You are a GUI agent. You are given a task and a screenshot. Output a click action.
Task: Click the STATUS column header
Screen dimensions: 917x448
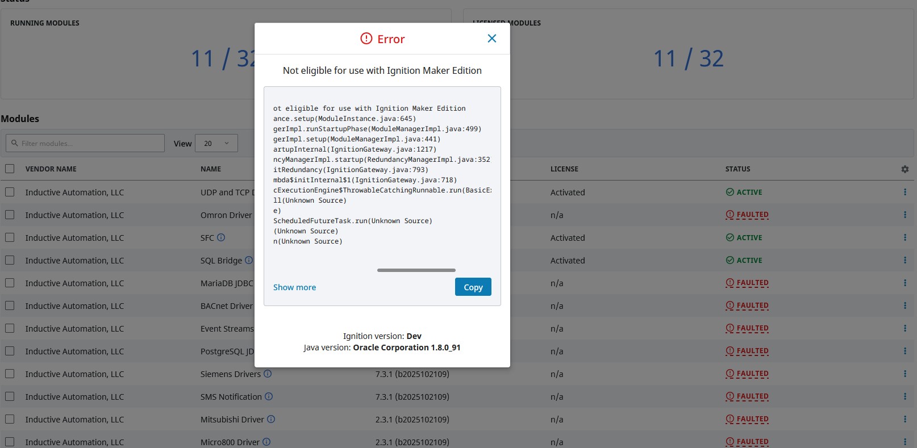pos(737,169)
